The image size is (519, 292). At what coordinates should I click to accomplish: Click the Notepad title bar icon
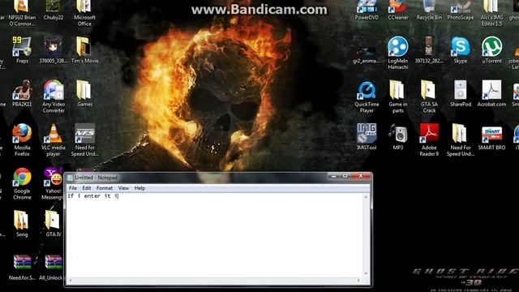point(70,178)
